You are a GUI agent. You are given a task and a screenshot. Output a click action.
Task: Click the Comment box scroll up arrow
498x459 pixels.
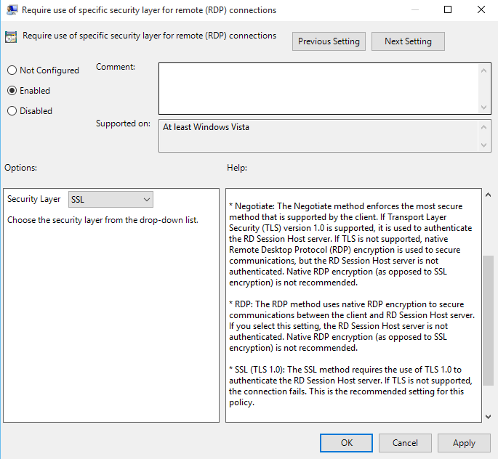click(x=483, y=70)
